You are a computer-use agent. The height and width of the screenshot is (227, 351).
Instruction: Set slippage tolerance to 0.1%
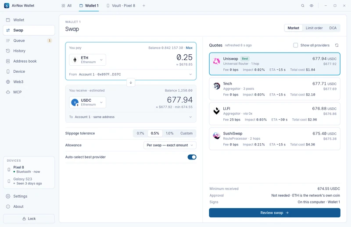(140, 133)
